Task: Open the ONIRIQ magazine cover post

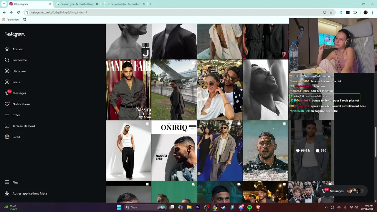Action: (x=174, y=150)
